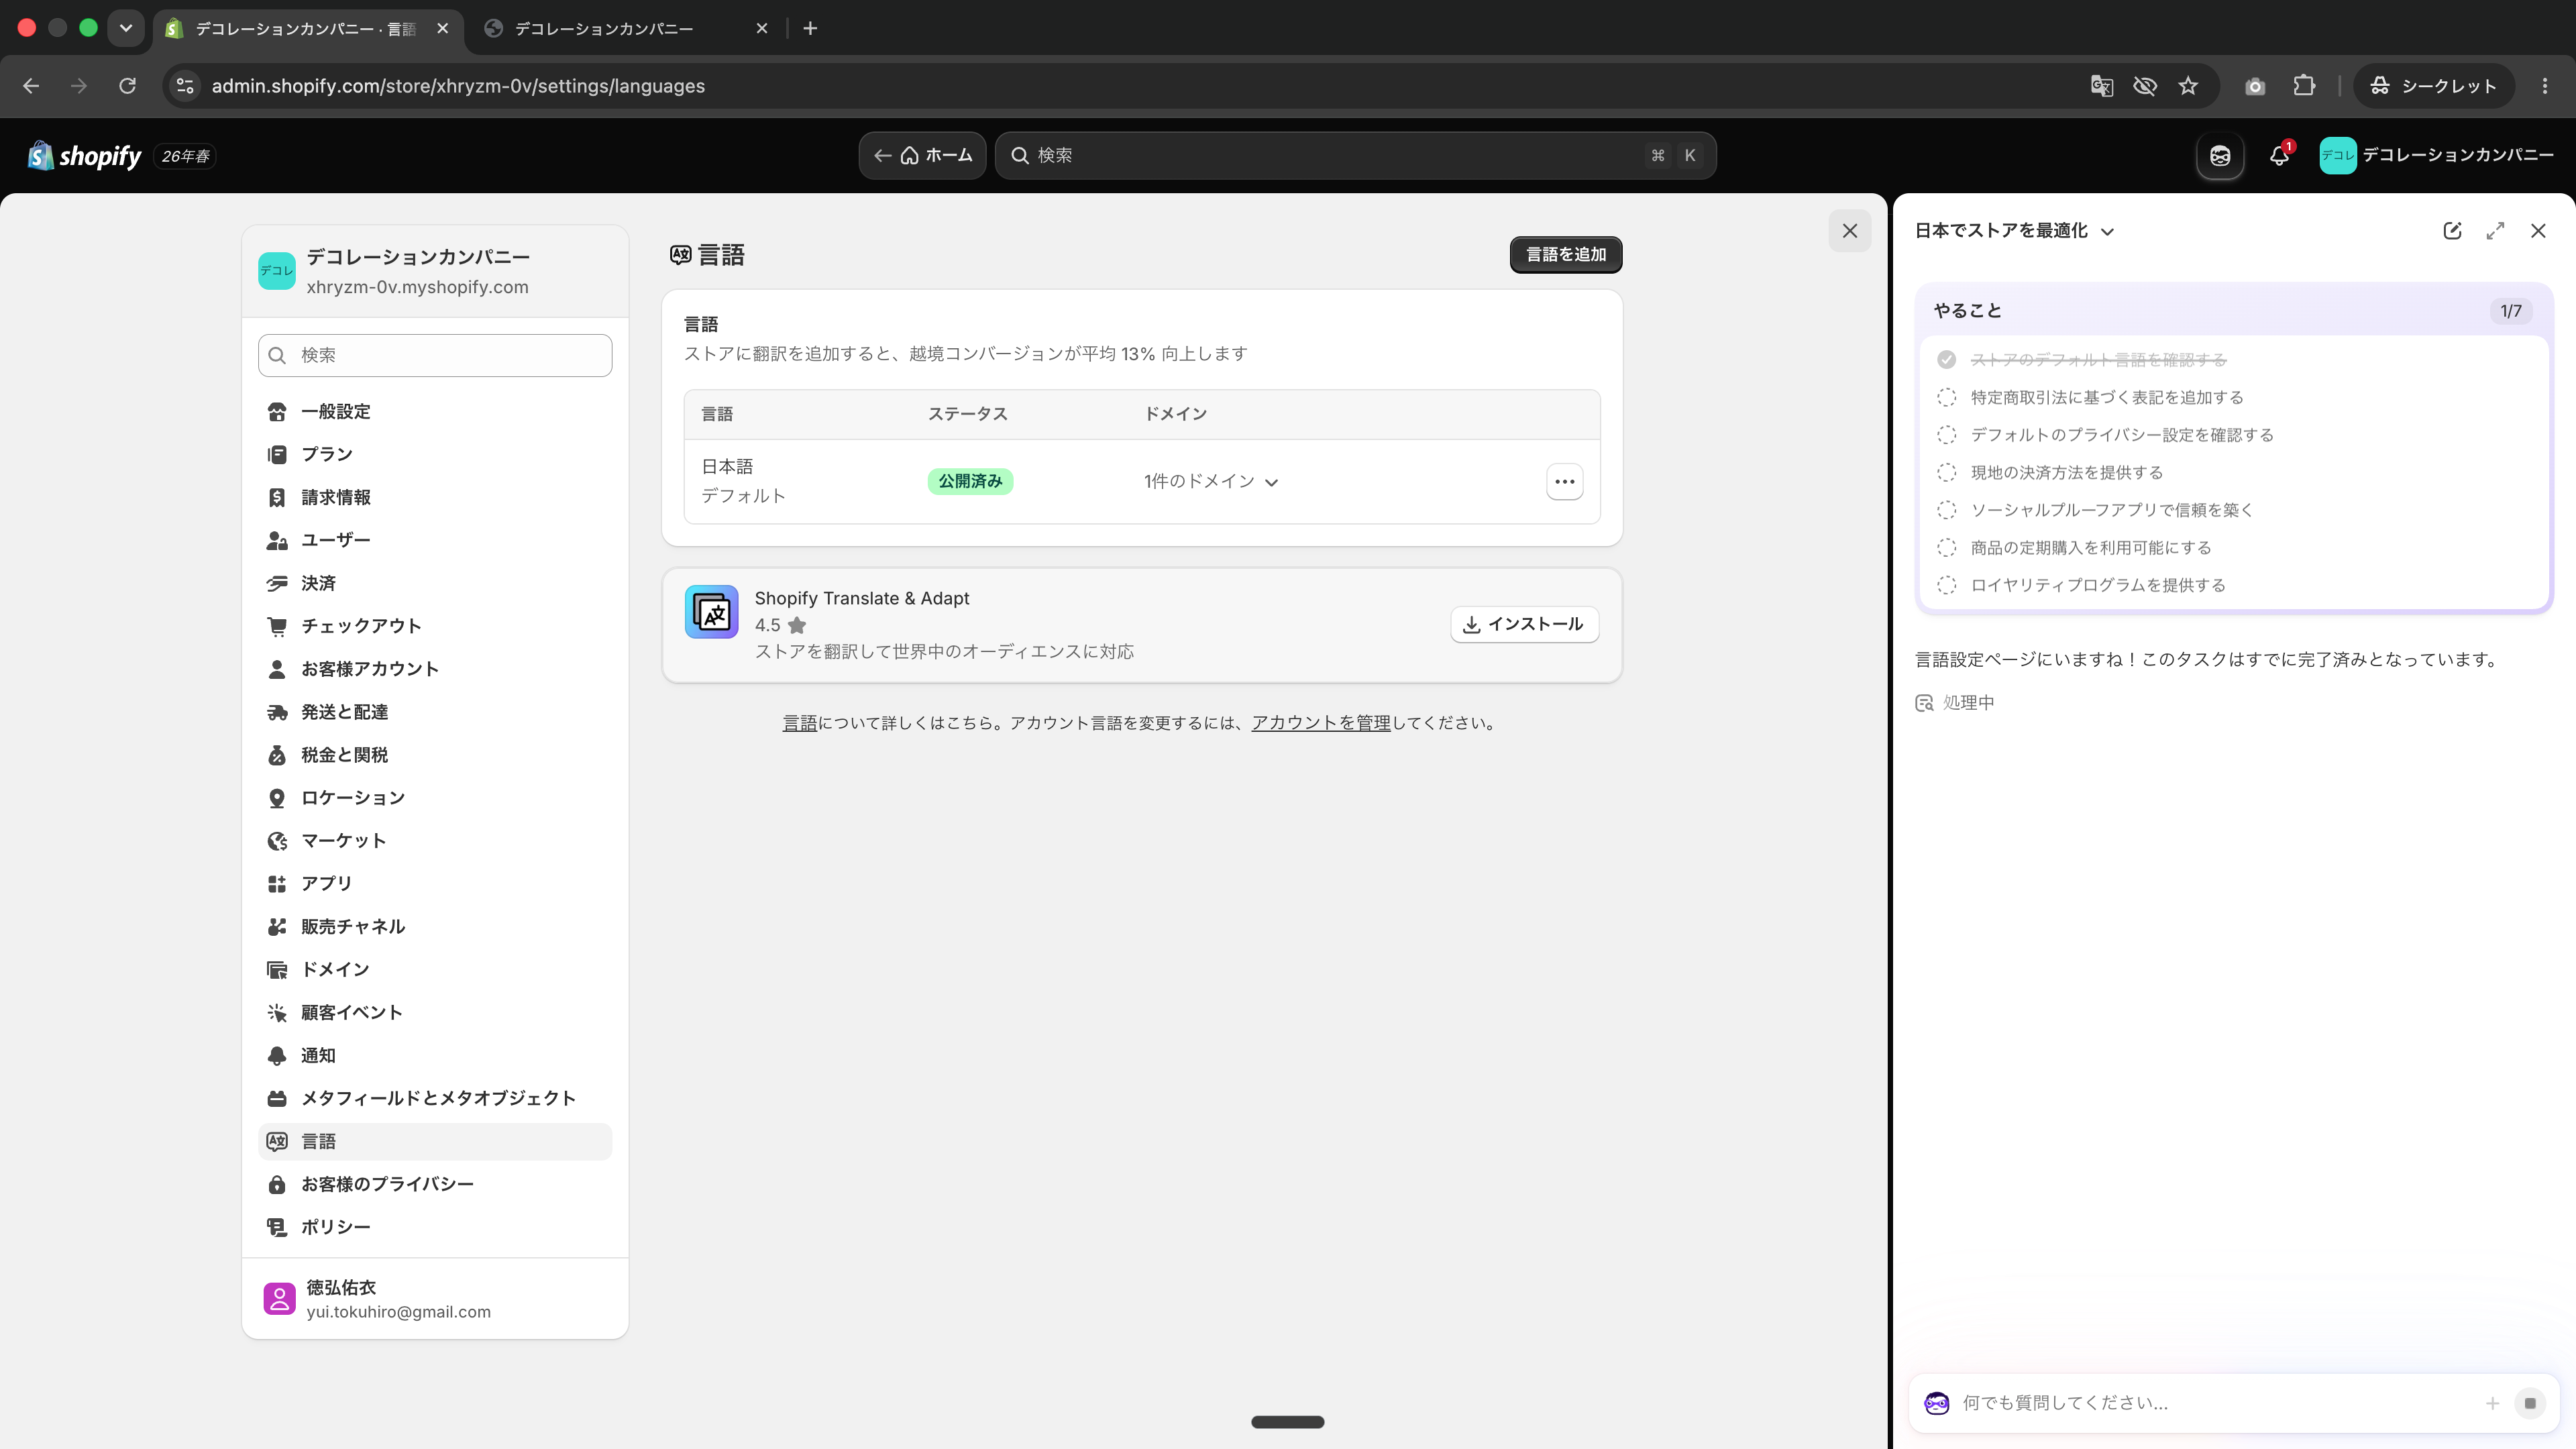The width and height of the screenshot is (2576, 1449).
Task: Click the plus attach icon in chat input
Action: (2492, 1403)
